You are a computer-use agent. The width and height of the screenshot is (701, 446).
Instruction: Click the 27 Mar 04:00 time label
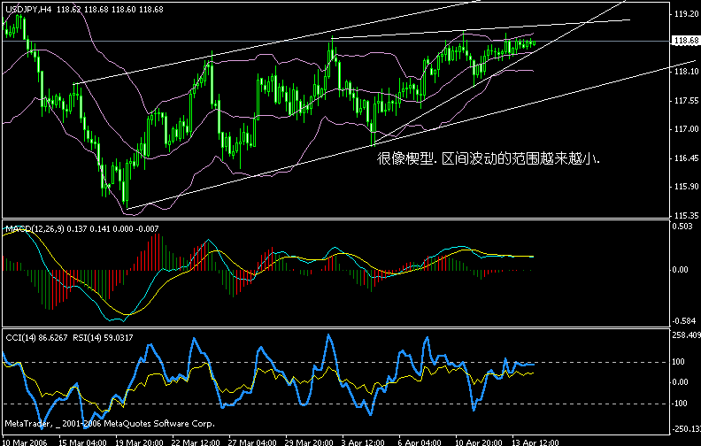pyautogui.click(x=251, y=442)
